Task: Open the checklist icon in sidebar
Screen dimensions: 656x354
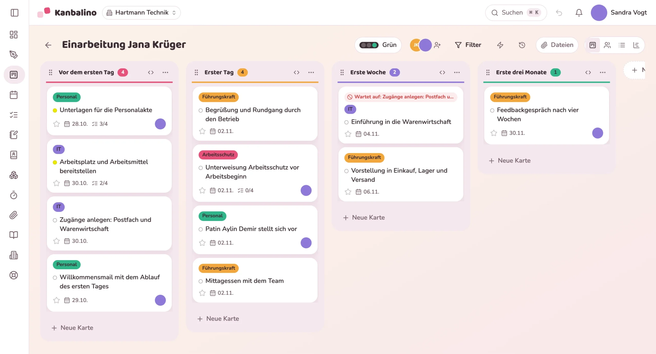Action: point(14,115)
